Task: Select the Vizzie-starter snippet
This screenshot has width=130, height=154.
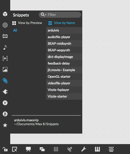Action: coord(64,96)
